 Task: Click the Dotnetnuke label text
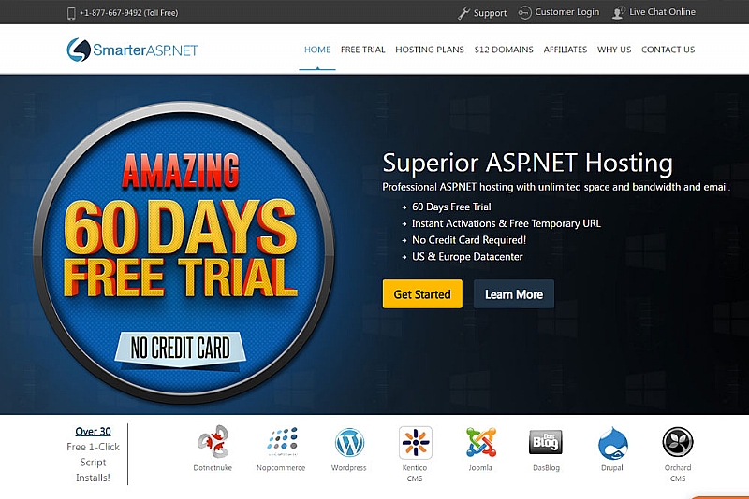[x=213, y=468]
